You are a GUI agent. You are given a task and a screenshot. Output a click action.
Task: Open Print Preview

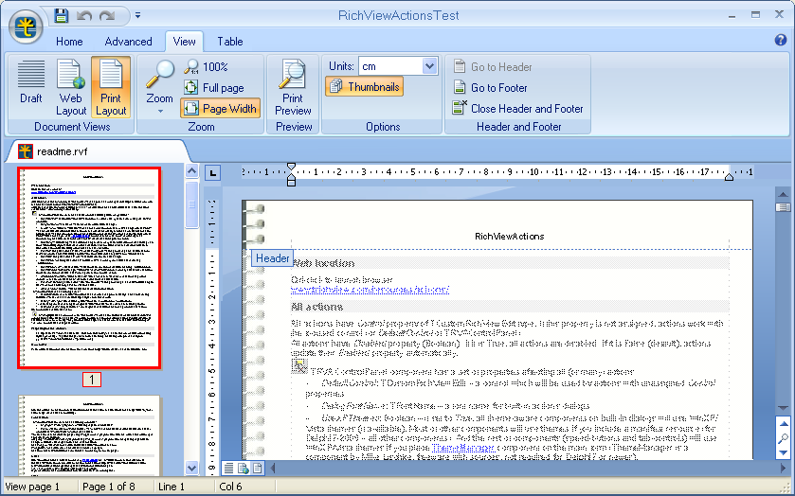[293, 87]
